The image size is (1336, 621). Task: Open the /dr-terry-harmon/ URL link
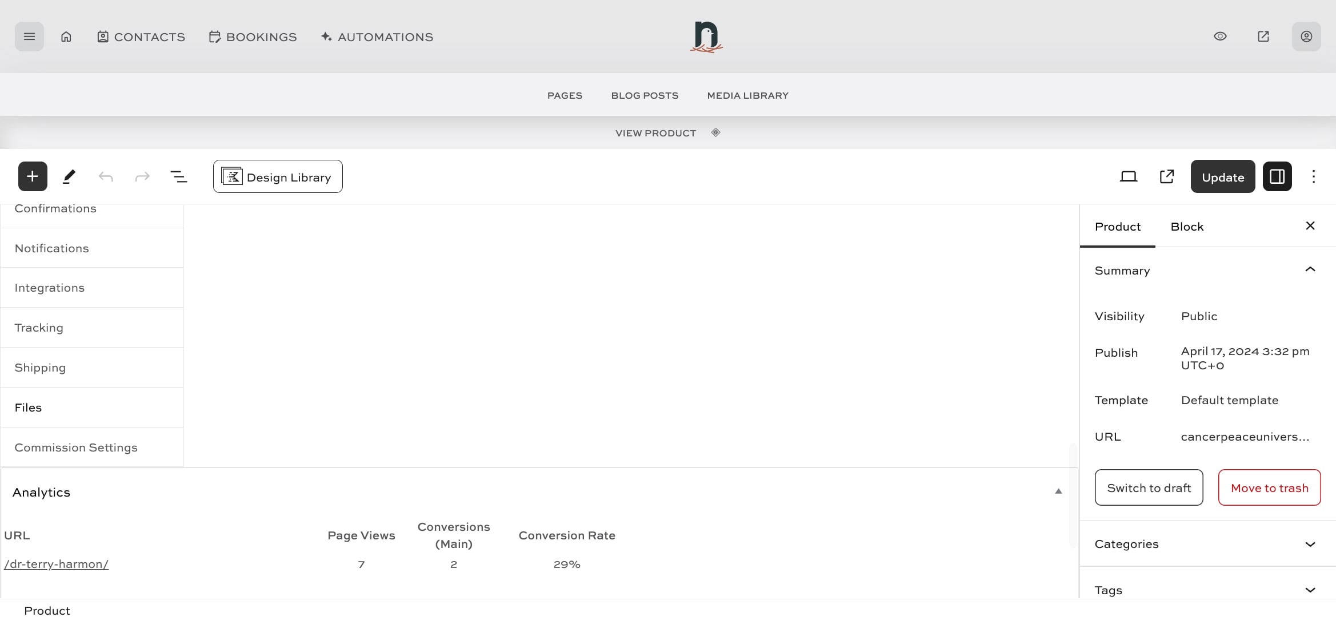pos(56,564)
